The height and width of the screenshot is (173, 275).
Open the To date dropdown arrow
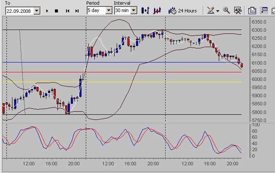[36, 10]
